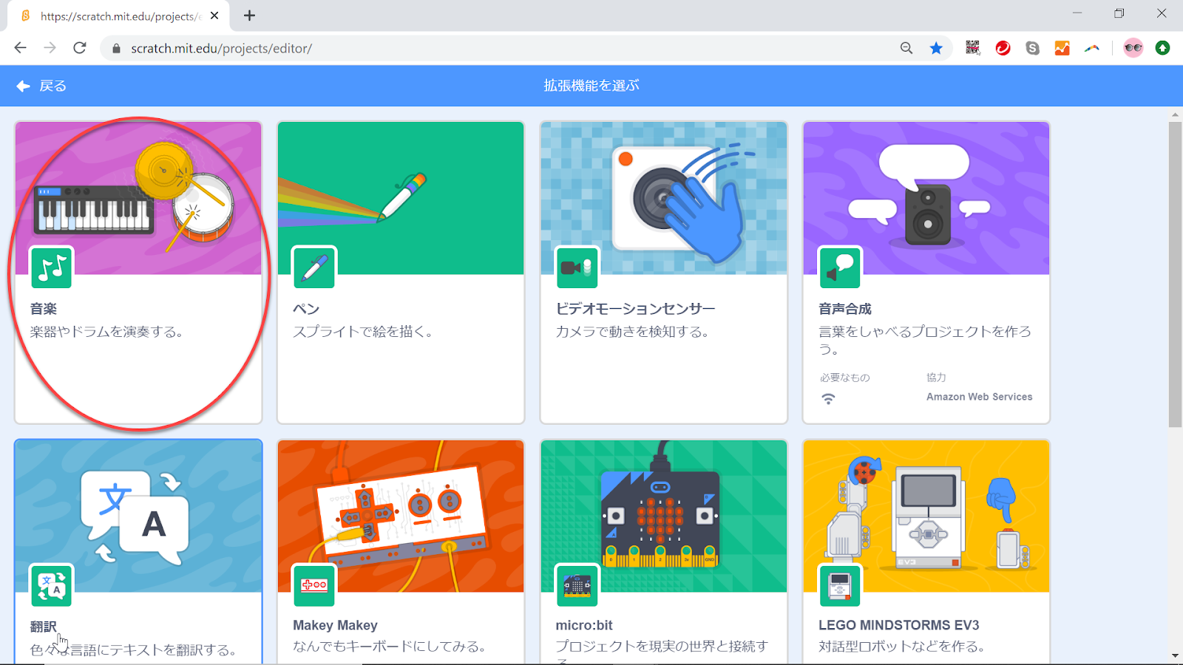Click the colorful arc browser extension icon

coord(1092,48)
